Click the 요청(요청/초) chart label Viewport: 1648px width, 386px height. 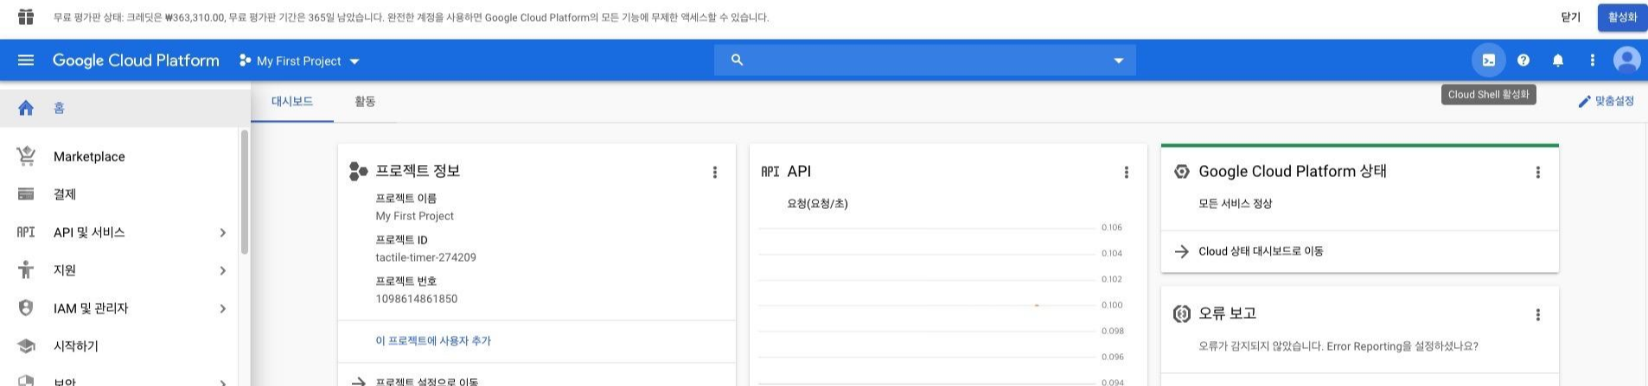[x=817, y=204]
